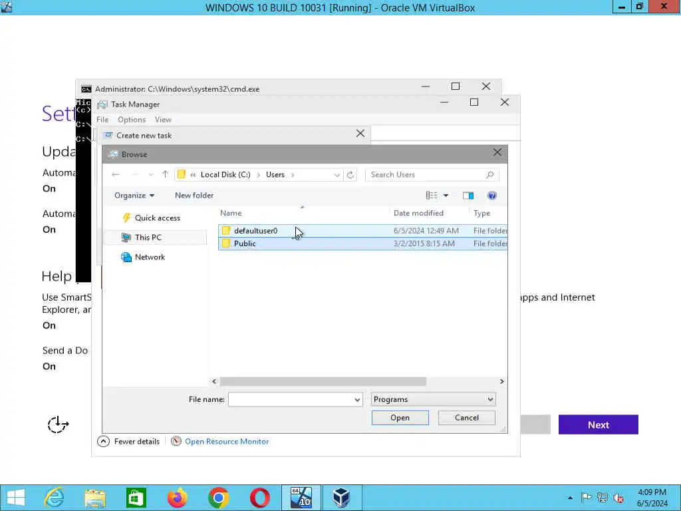The width and height of the screenshot is (681, 511).
Task: Expand the File name dropdown
Action: coord(357,400)
